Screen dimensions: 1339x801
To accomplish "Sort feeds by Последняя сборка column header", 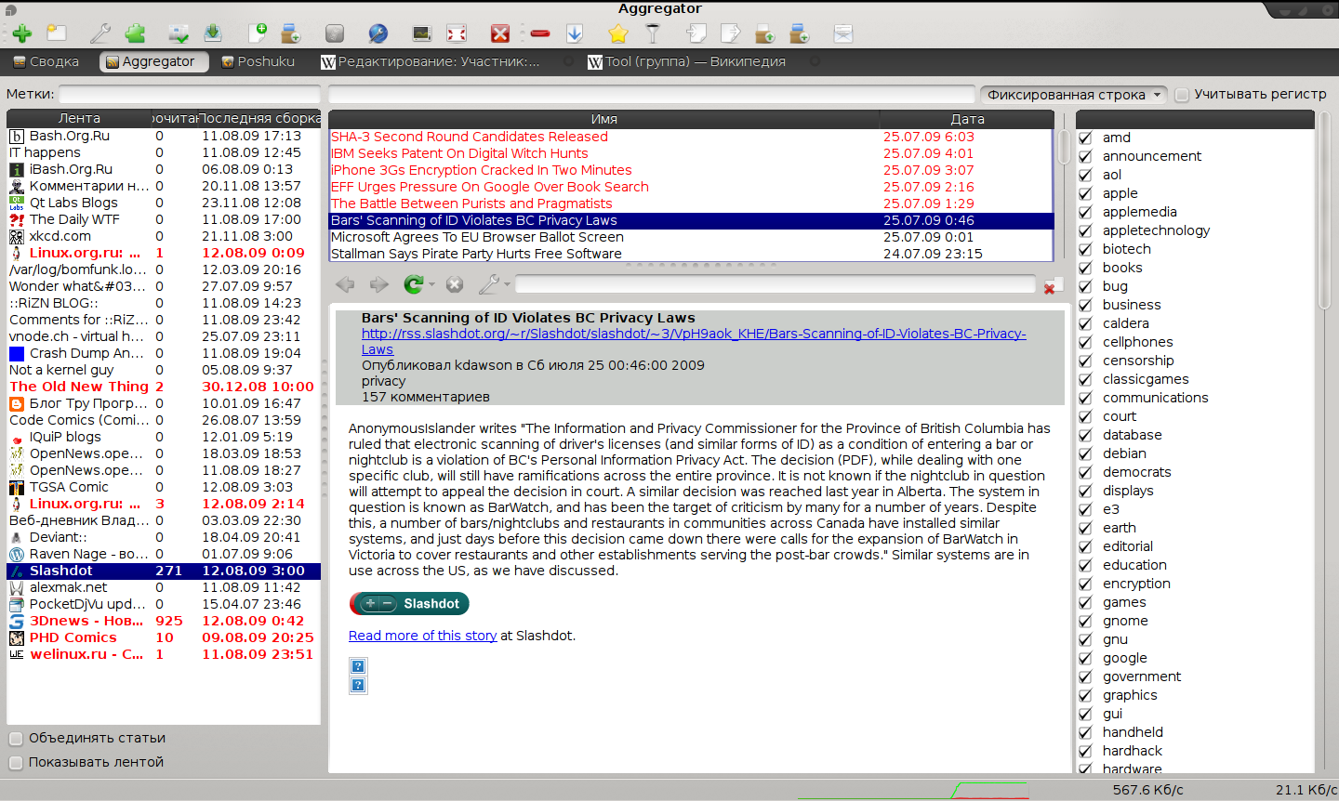I will tap(259, 119).
